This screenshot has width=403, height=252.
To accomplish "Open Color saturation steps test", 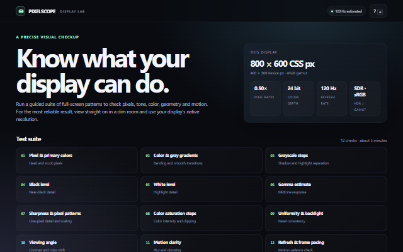I will (x=201, y=219).
